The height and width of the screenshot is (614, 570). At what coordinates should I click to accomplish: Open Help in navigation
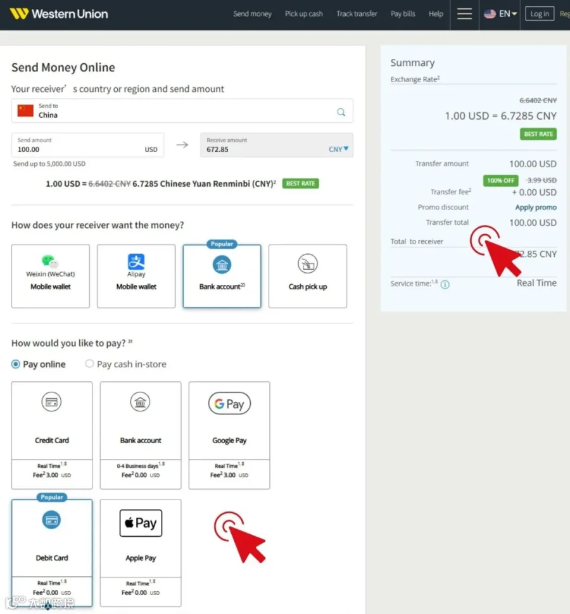(436, 14)
